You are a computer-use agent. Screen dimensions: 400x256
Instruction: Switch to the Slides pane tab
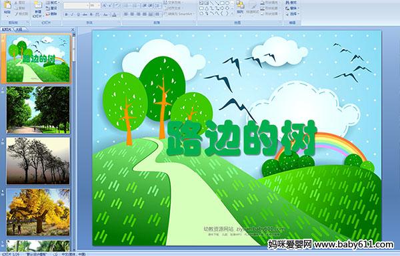coord(7,29)
